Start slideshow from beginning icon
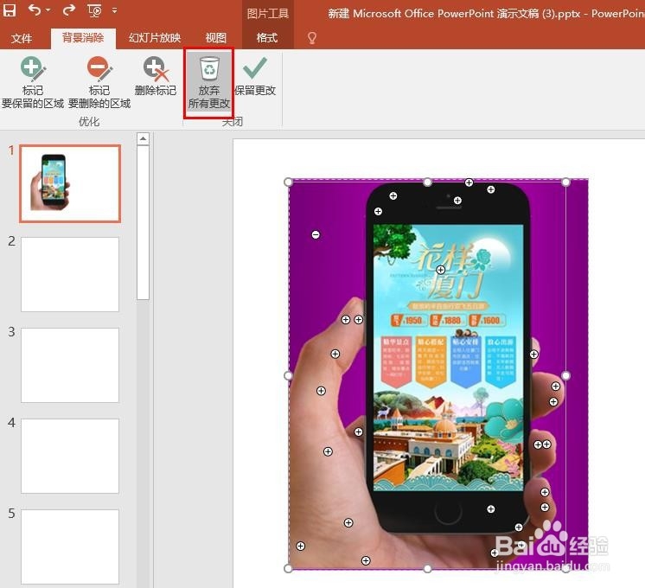Image resolution: width=645 pixels, height=588 pixels. pos(94,10)
